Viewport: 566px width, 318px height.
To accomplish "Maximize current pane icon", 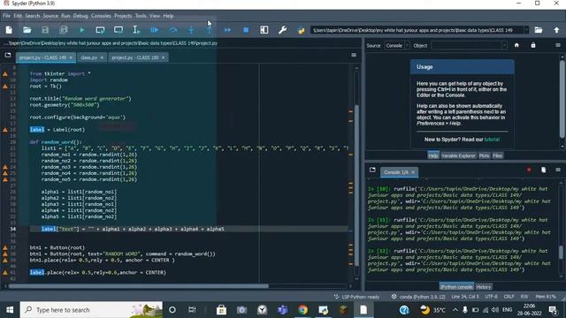I will click(x=264, y=30).
